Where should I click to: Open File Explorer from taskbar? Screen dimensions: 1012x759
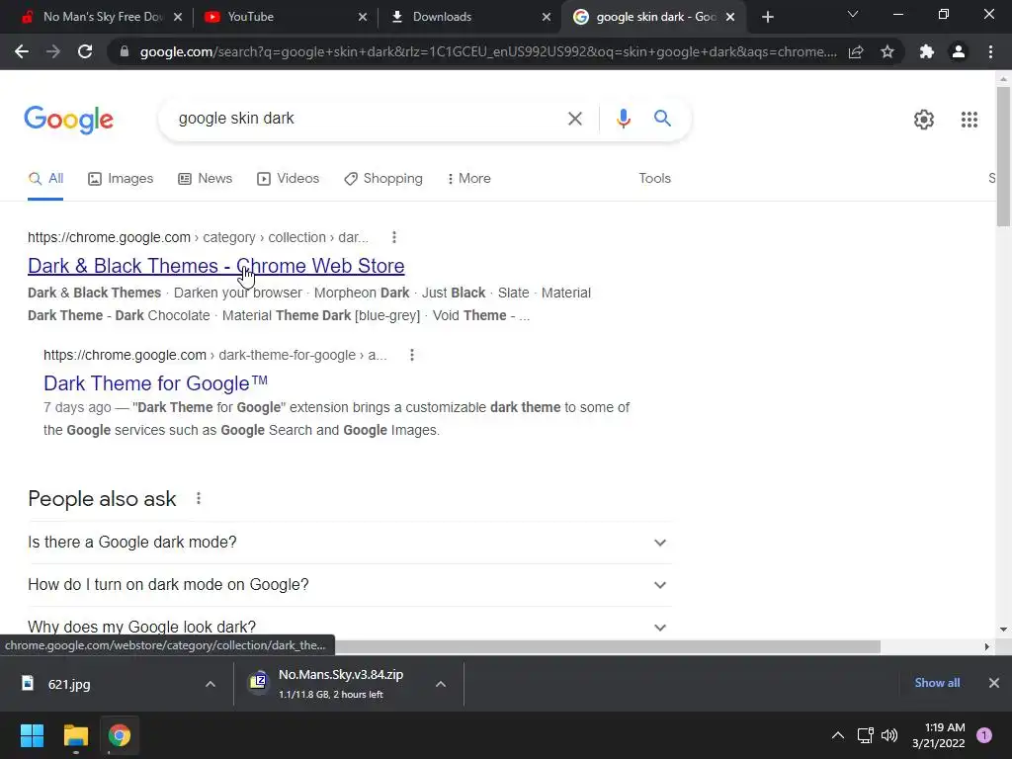(x=76, y=735)
